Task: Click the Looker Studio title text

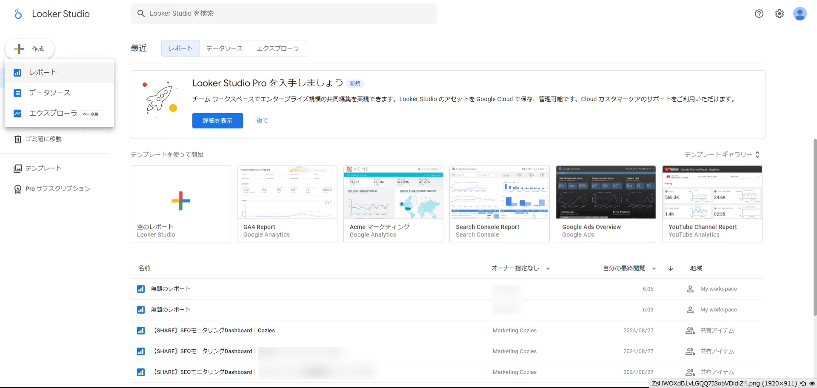Action: (x=61, y=14)
